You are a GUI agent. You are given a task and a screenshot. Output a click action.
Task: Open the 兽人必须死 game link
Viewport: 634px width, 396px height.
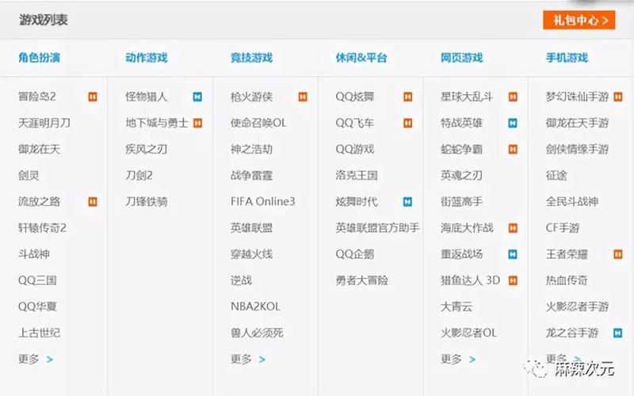tap(257, 333)
